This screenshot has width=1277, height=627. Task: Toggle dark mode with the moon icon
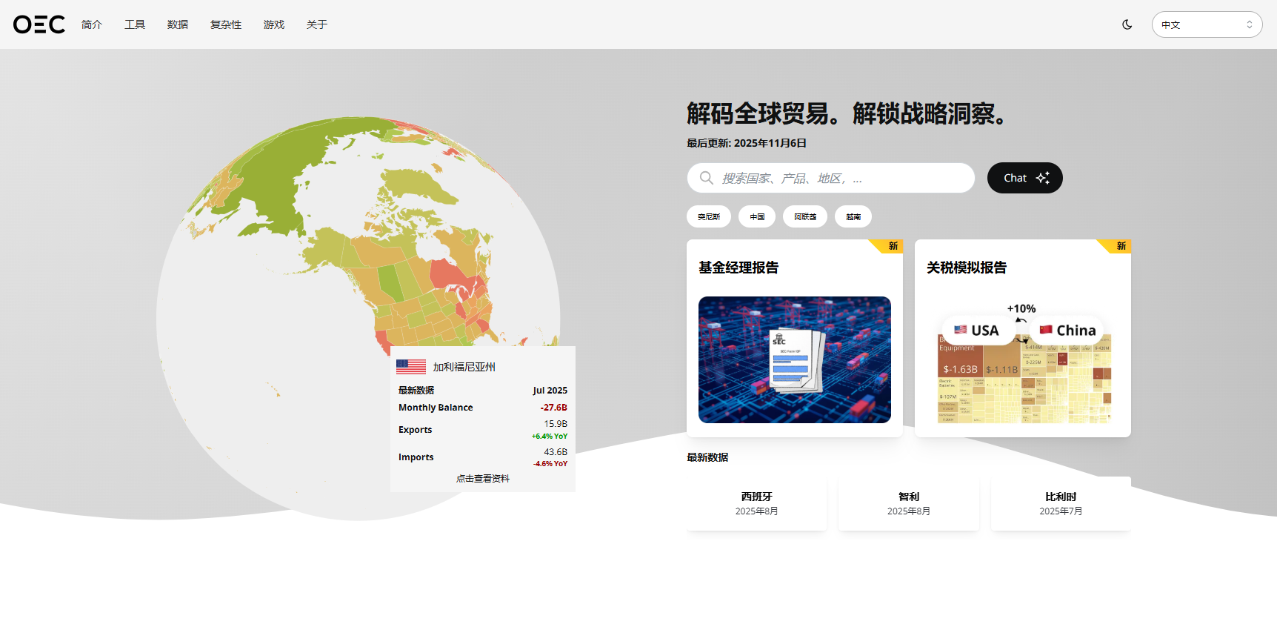coord(1127,24)
